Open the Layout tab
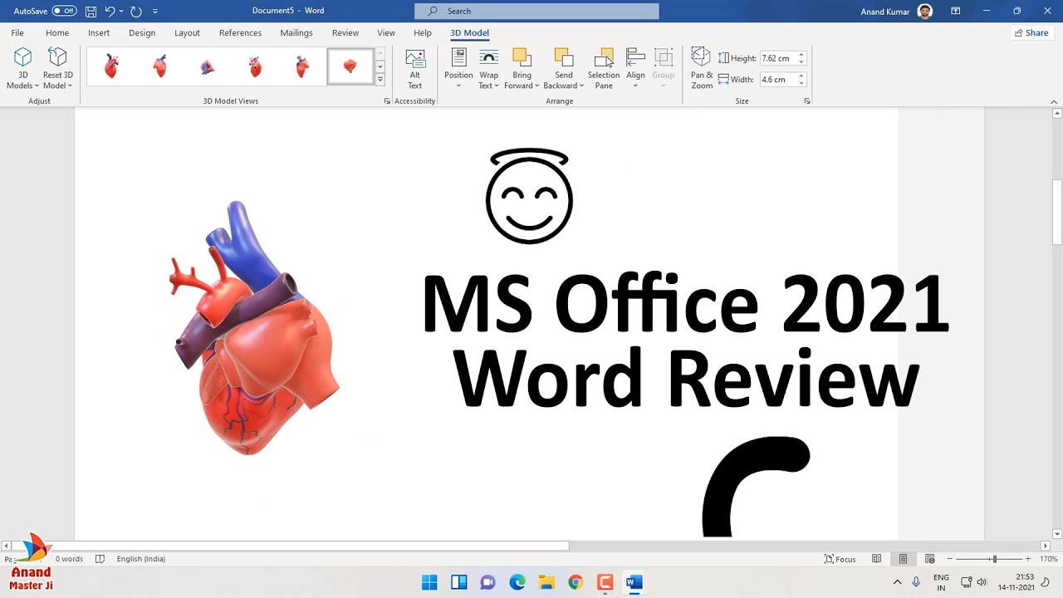Viewport: 1063px width, 598px height. (187, 32)
